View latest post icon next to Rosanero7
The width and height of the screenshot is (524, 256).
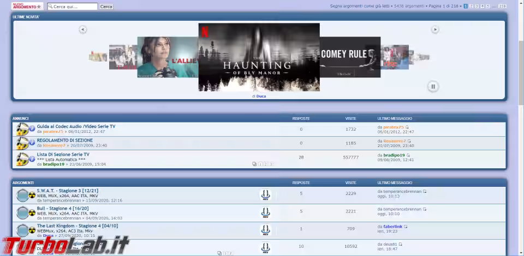[409, 141]
